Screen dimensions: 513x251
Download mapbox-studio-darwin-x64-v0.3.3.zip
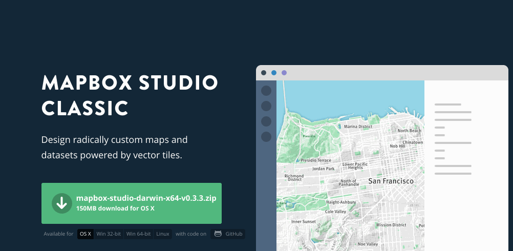(x=132, y=203)
